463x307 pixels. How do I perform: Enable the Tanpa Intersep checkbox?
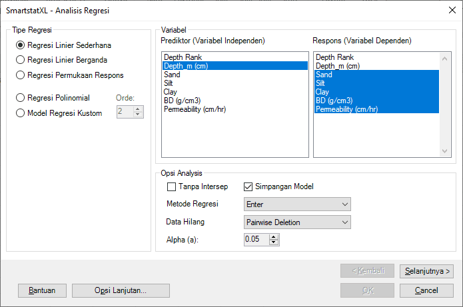[171, 186]
